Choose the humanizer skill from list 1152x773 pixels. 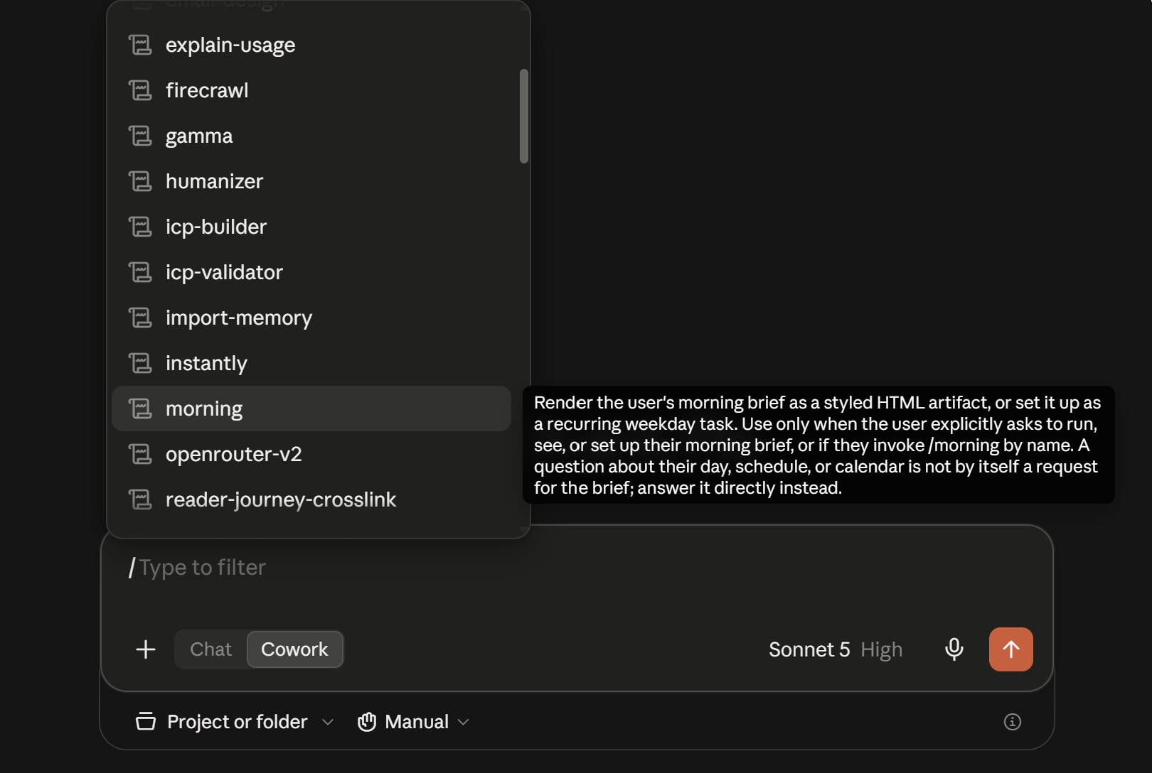(x=311, y=181)
